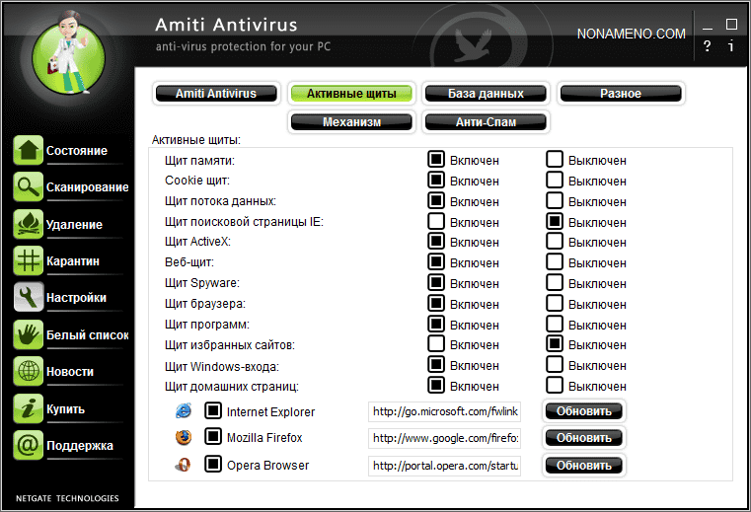
Task: Set Щит памяти to Выключен
Action: click(555, 159)
